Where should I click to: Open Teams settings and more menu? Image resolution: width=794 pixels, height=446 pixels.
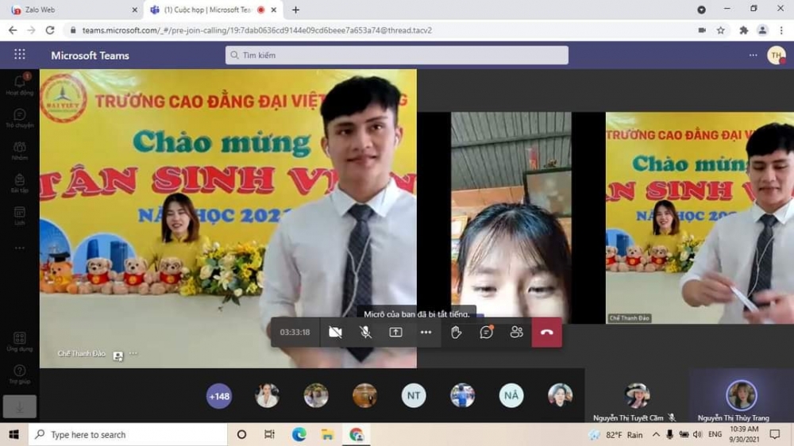point(753,56)
